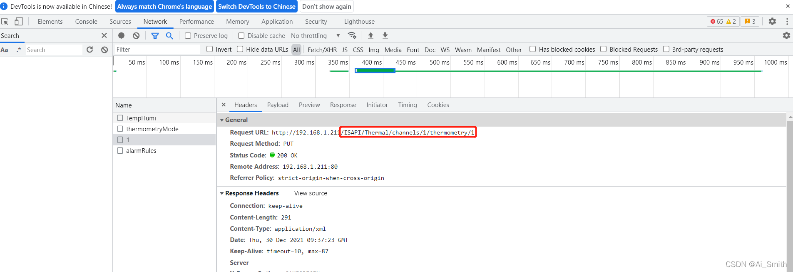Click the network search magnifier icon

pyautogui.click(x=169, y=36)
